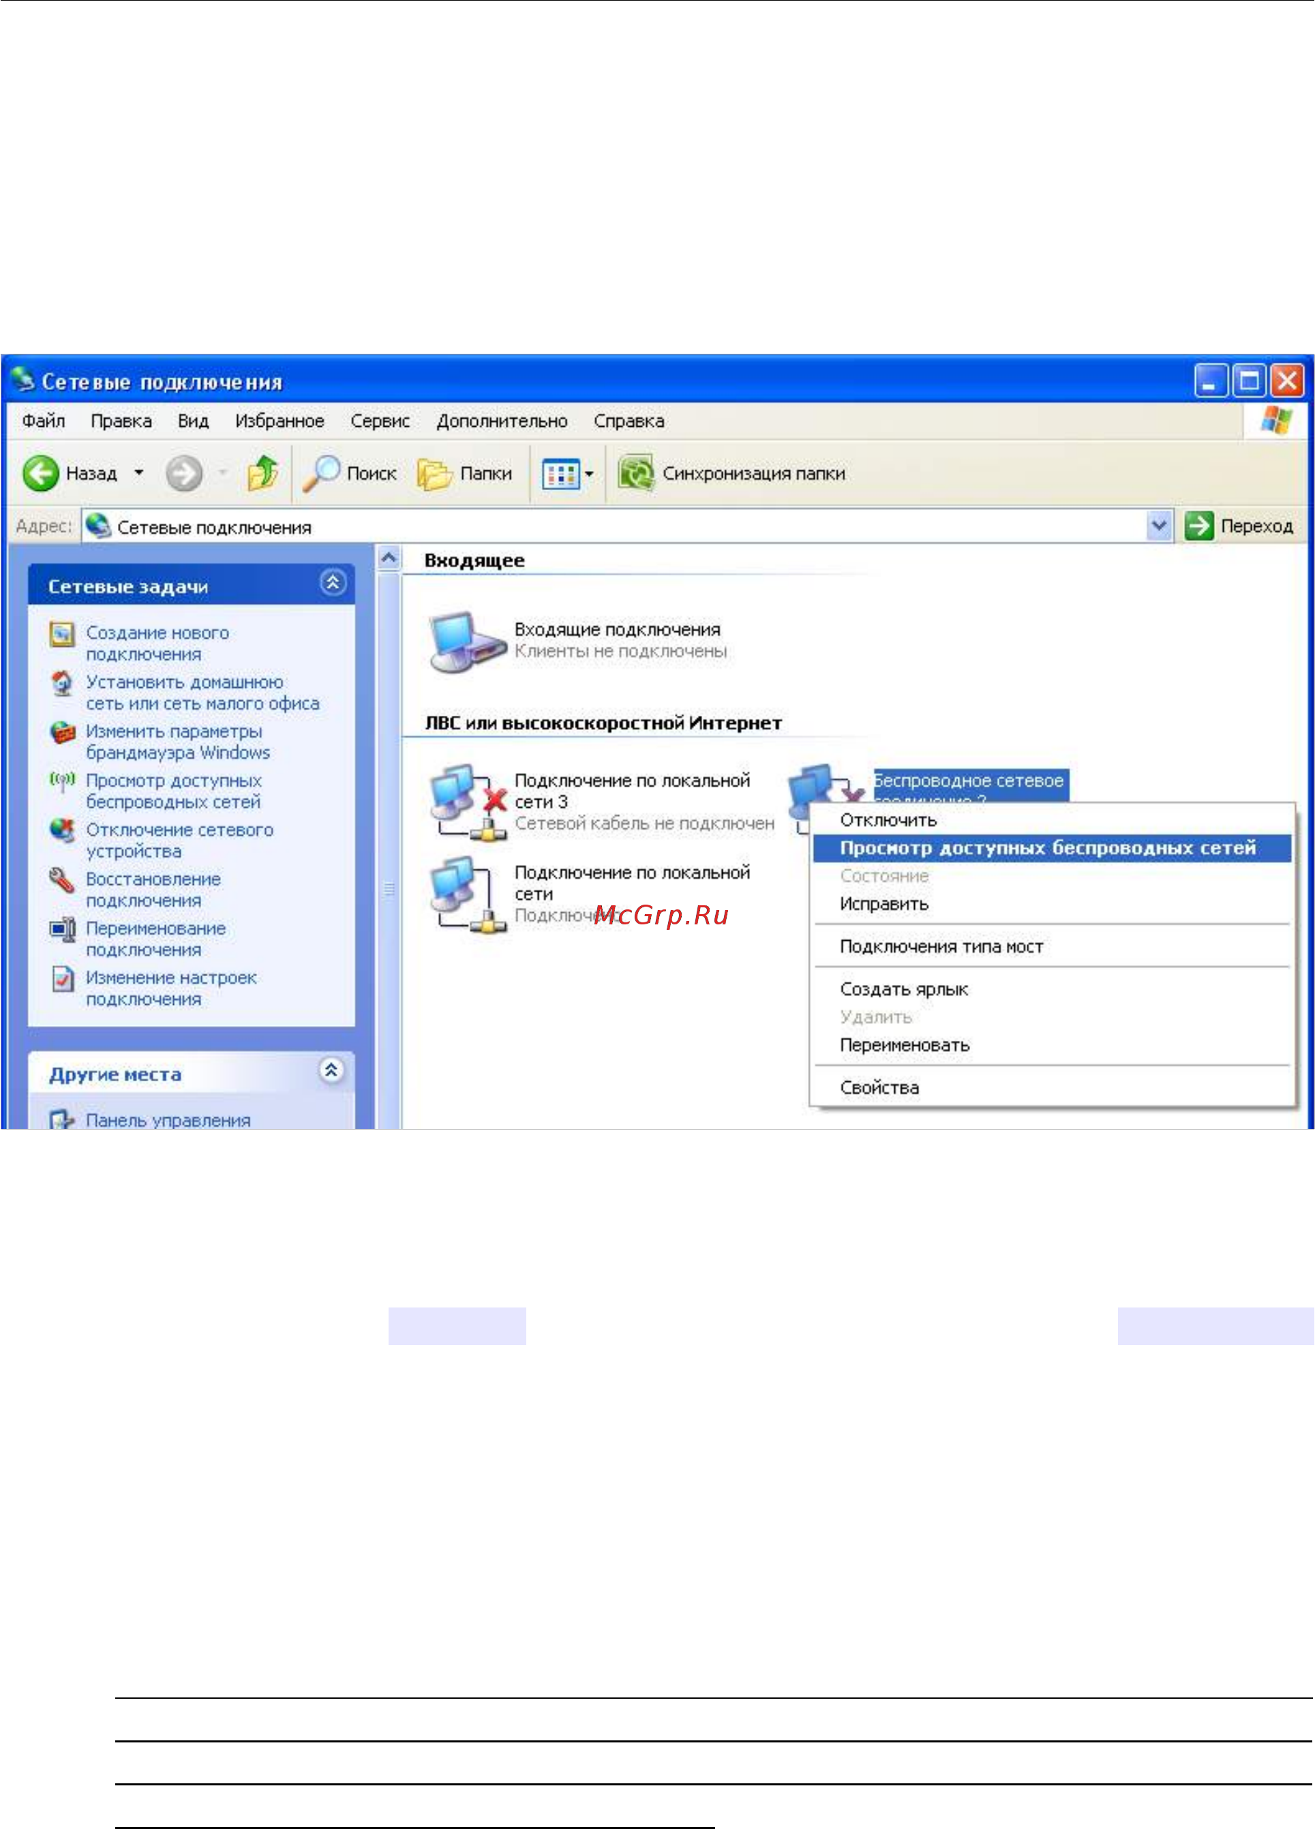
Task: Open the Файл menu
Action: click(44, 421)
